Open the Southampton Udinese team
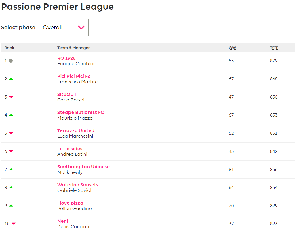Image resolution: width=295 pixels, height=233 pixels. coord(83,167)
